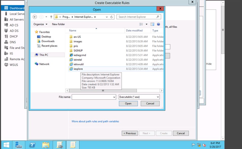The image size is (242, 149).
Task: Sort files by Name column header
Action: [x=72, y=30]
